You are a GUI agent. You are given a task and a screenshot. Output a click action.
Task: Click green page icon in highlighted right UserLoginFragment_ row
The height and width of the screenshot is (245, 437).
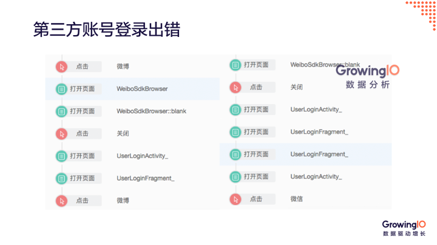235,154
